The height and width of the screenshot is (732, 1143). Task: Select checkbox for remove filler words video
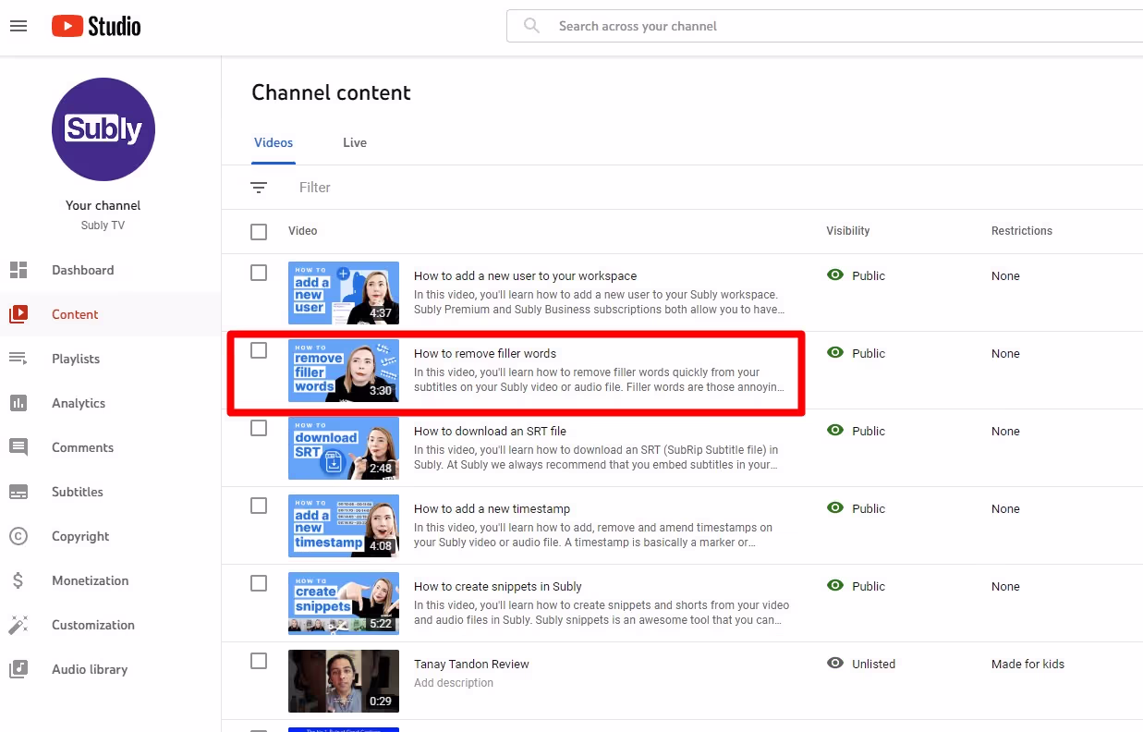pyautogui.click(x=259, y=350)
